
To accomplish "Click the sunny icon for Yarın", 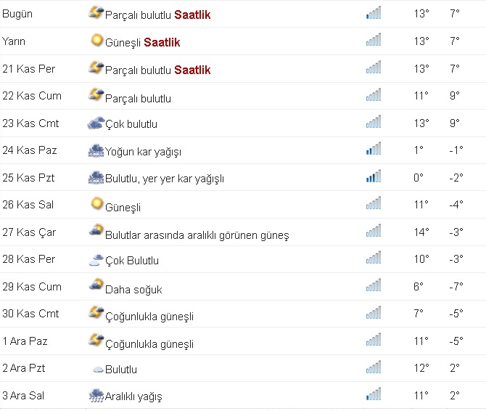I will coord(96,41).
